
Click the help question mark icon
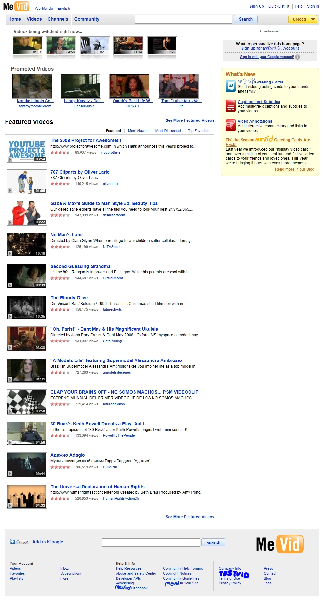point(297,57)
